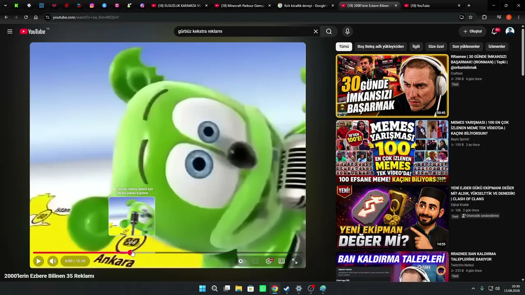The height and width of the screenshot is (295, 525).
Task: Open WhatsApp from the taskbar
Action: pos(262,288)
